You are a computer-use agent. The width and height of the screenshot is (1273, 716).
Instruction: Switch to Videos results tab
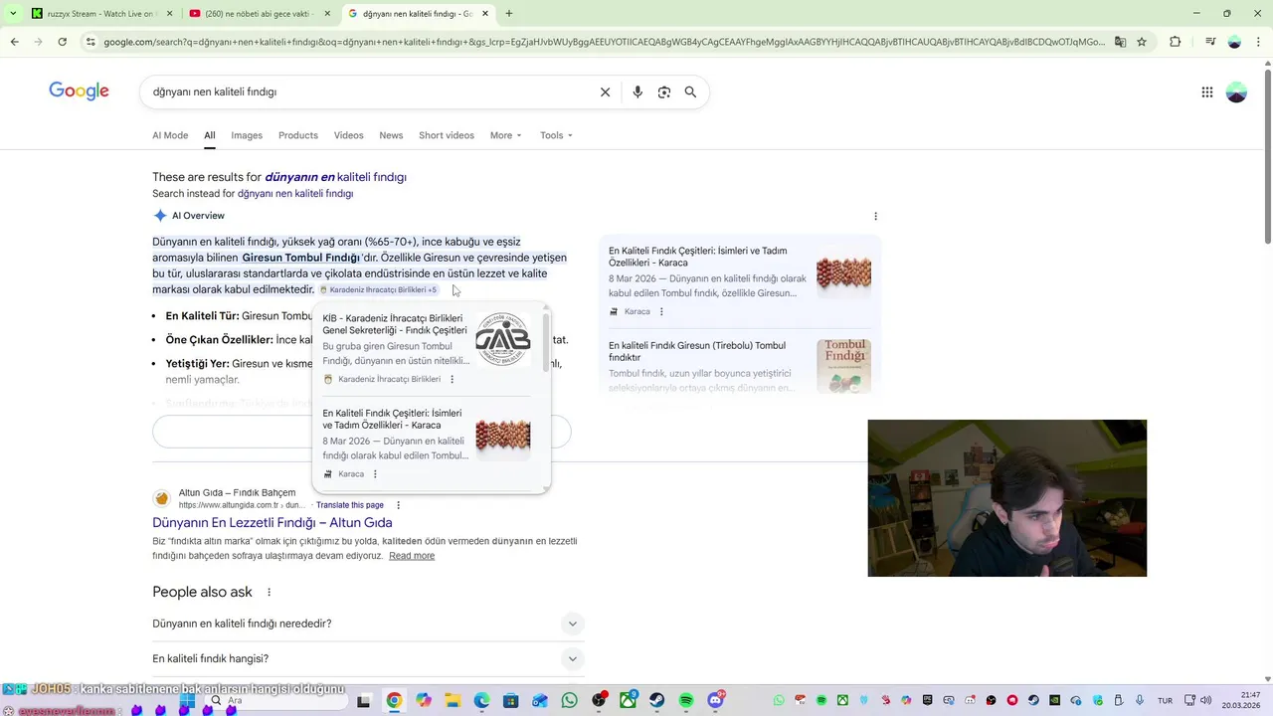pyautogui.click(x=348, y=135)
